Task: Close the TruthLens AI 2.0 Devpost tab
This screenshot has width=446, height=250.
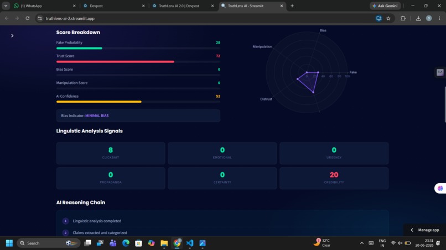Action: pyautogui.click(x=212, y=6)
